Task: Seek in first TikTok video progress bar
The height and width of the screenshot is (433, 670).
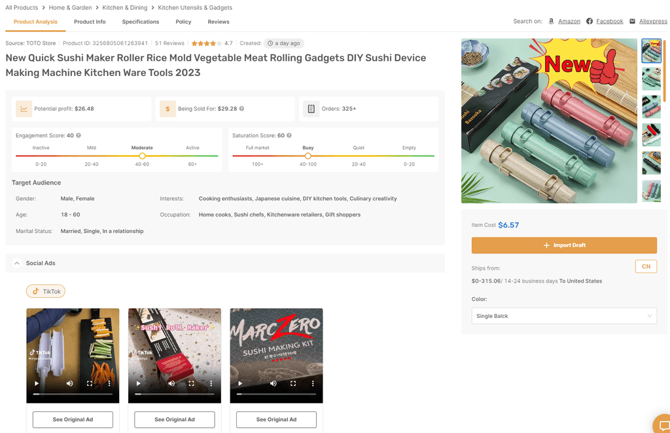Action: pos(73,394)
